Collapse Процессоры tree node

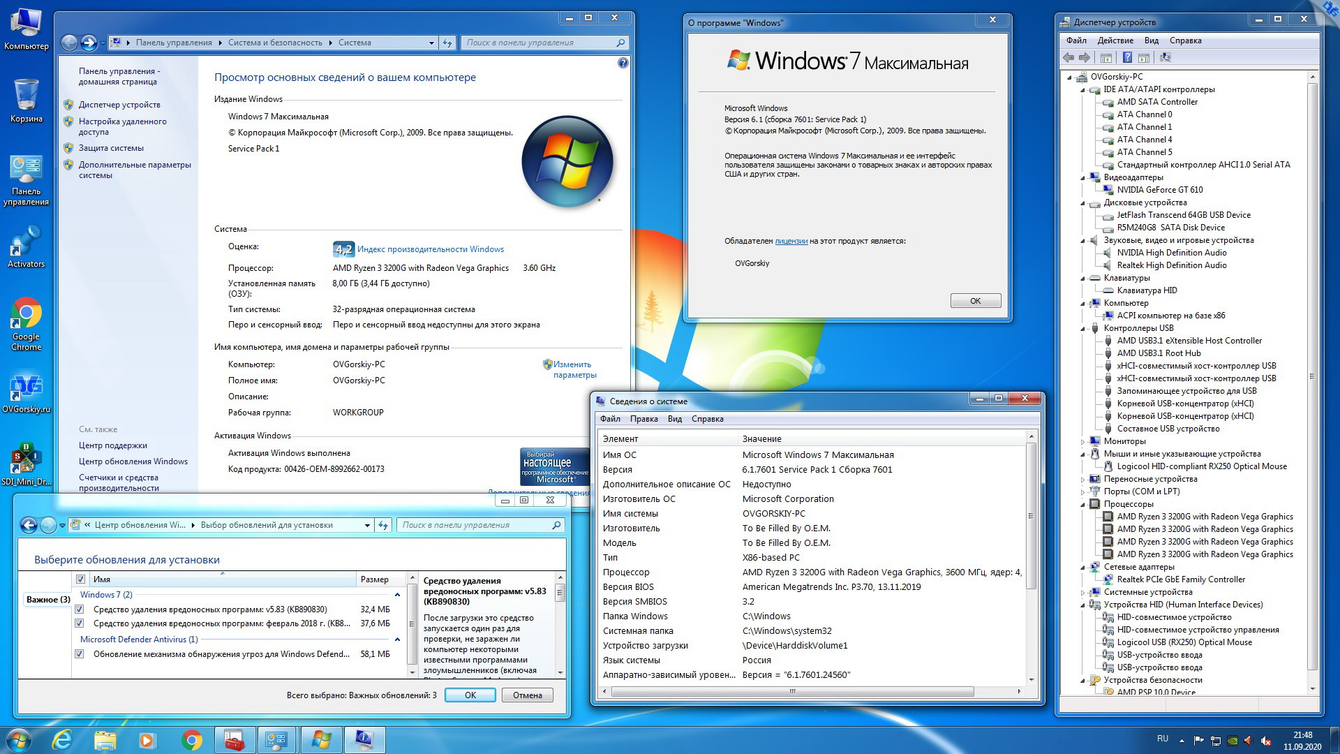pyautogui.click(x=1083, y=505)
